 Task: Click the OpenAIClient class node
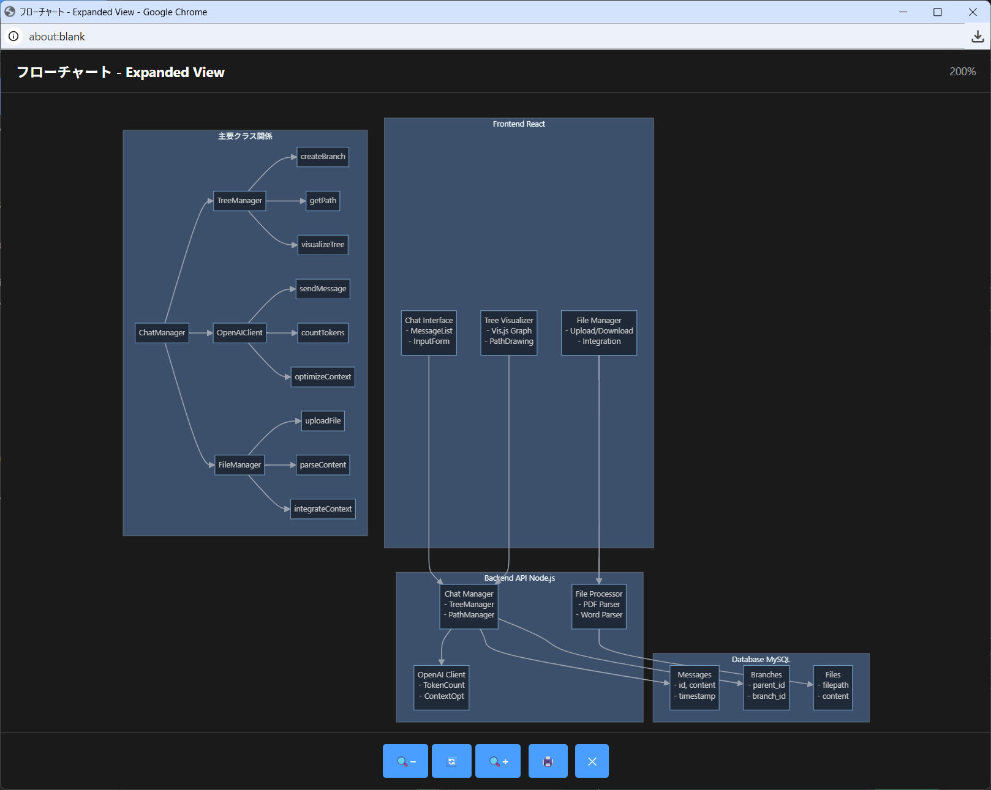click(x=239, y=333)
